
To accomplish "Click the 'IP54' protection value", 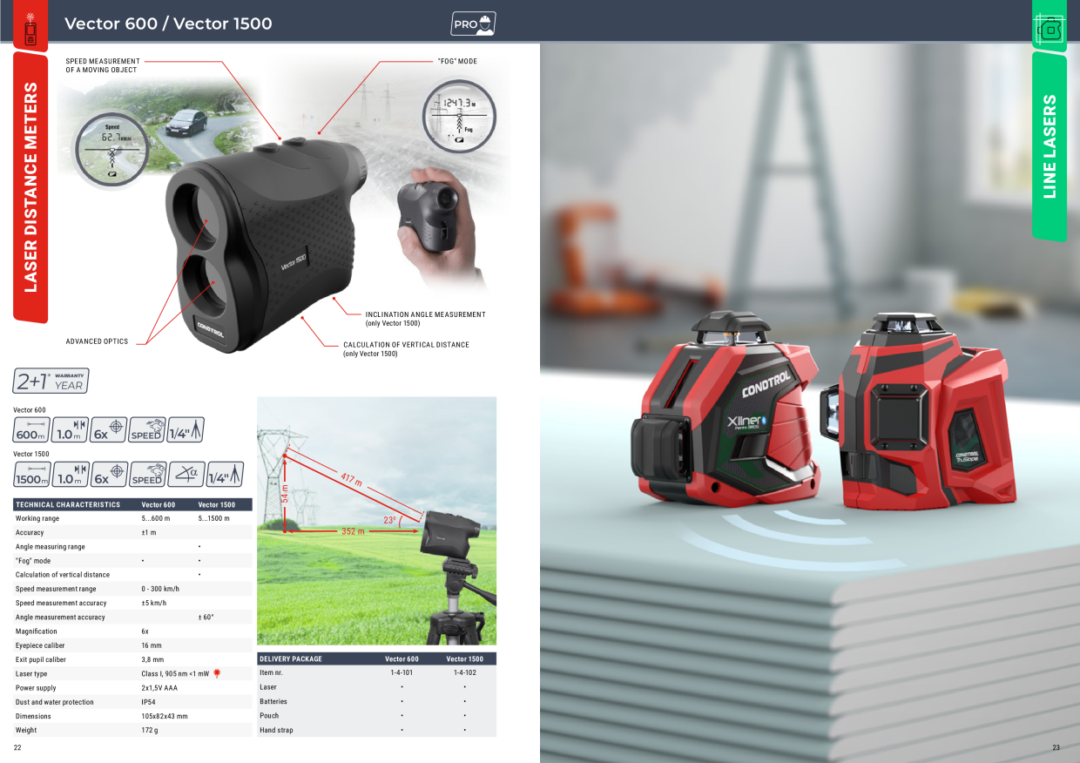I will click(148, 702).
